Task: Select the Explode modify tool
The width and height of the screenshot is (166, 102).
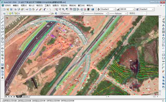Action: point(163,71)
